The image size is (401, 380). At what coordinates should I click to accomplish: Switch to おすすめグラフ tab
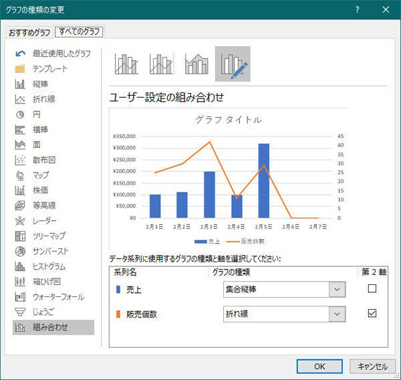coord(29,32)
